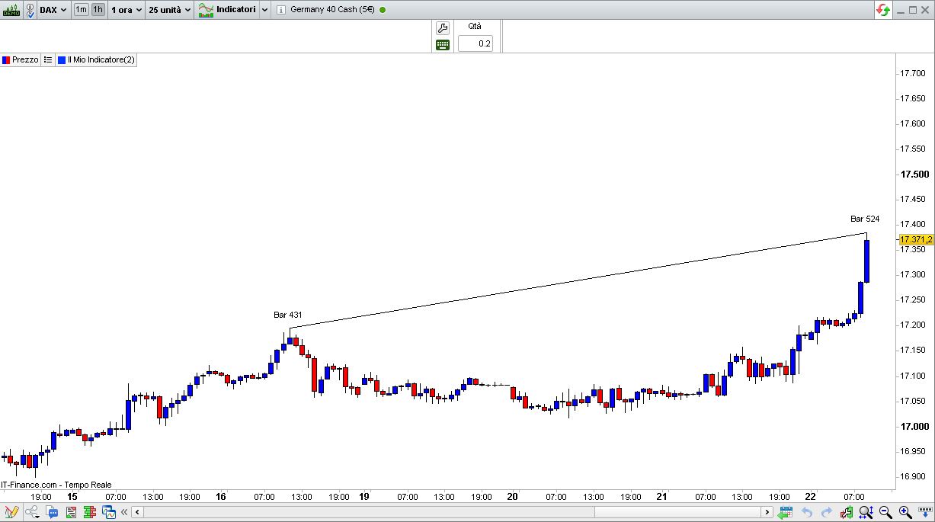
Task: Click the red-green refresh icon near the window controls
Action: tap(883, 10)
